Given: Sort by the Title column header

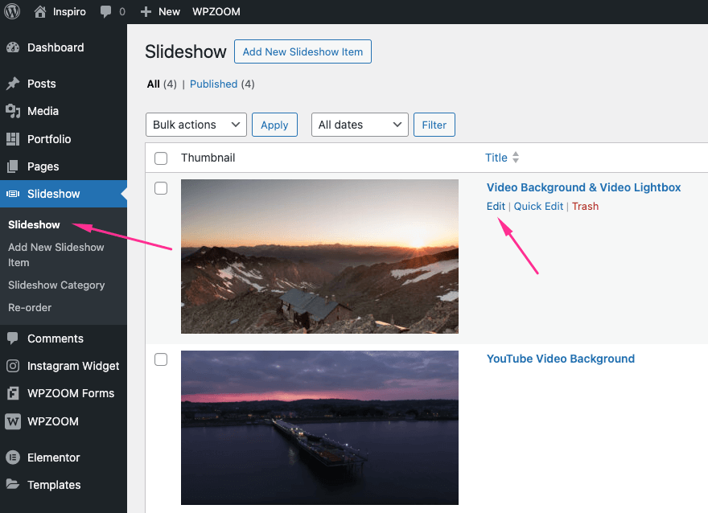Looking at the screenshot, I should pyautogui.click(x=496, y=158).
